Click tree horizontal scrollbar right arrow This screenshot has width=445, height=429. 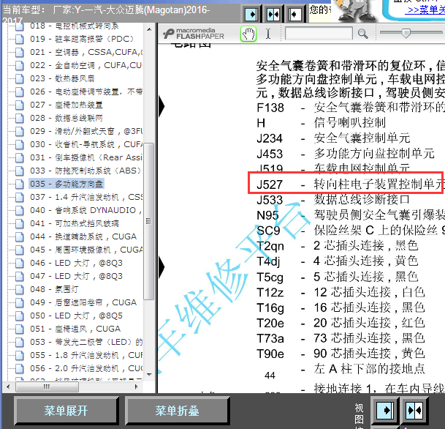(136, 387)
